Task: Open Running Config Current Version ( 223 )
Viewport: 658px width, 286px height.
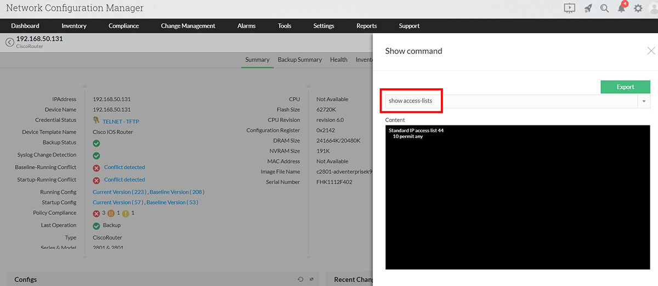Action: point(120,192)
